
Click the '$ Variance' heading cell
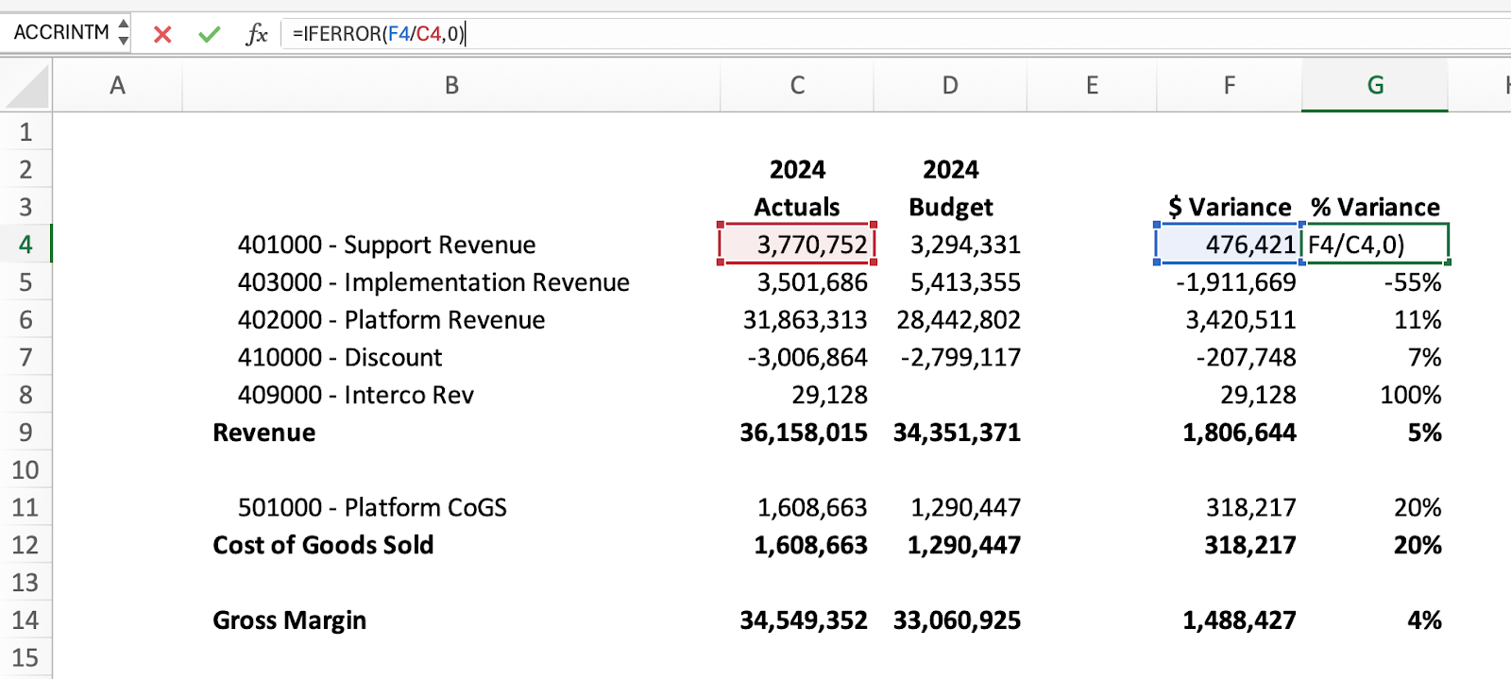[x=1229, y=207]
